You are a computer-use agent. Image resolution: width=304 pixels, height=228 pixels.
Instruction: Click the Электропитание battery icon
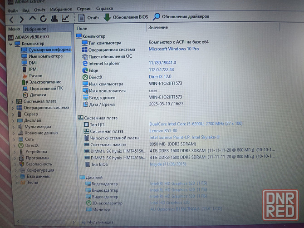pyautogui.click(x=25, y=82)
